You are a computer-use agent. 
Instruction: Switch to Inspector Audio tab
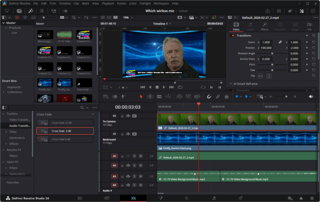pyautogui.click(x=251, y=27)
